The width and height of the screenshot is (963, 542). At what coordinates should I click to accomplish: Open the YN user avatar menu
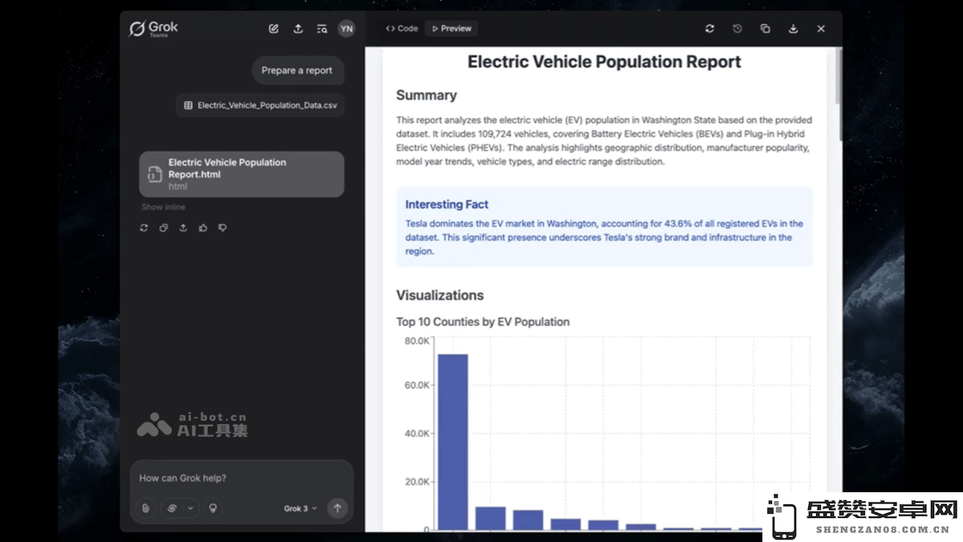point(346,29)
